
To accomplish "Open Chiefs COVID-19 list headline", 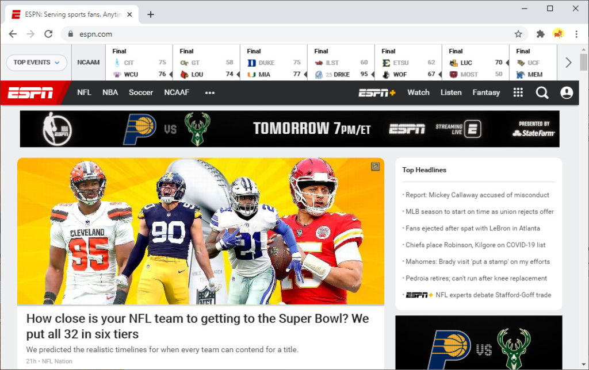I will click(475, 245).
